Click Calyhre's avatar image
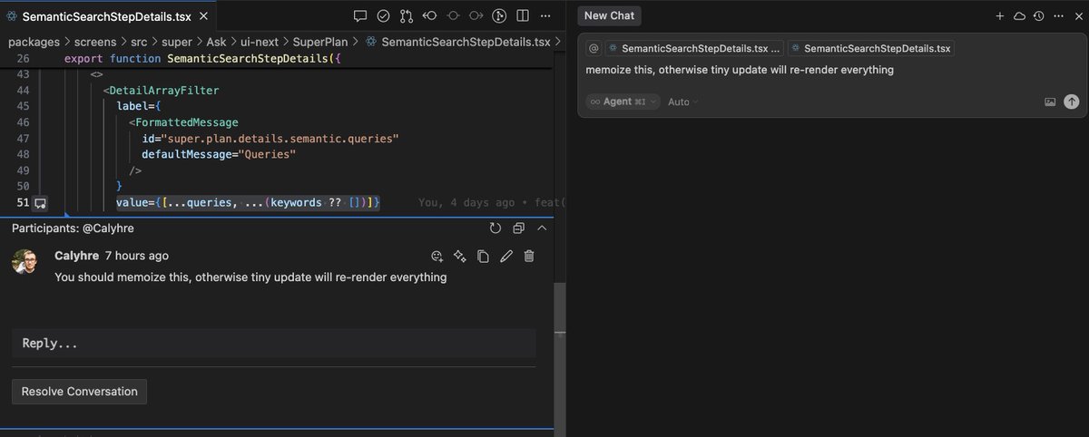 click(x=25, y=262)
